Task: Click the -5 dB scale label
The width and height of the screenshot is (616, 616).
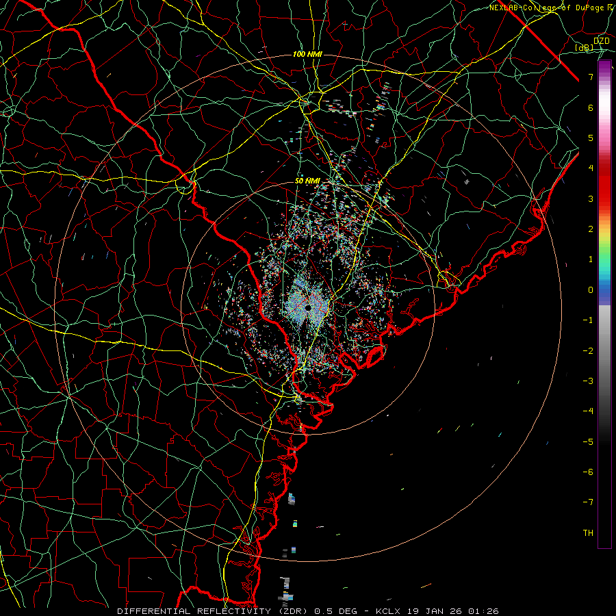Action: pyautogui.click(x=588, y=442)
